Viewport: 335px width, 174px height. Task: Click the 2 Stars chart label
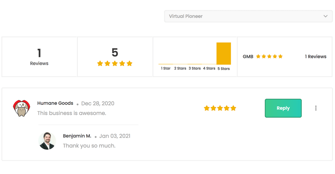(x=180, y=68)
